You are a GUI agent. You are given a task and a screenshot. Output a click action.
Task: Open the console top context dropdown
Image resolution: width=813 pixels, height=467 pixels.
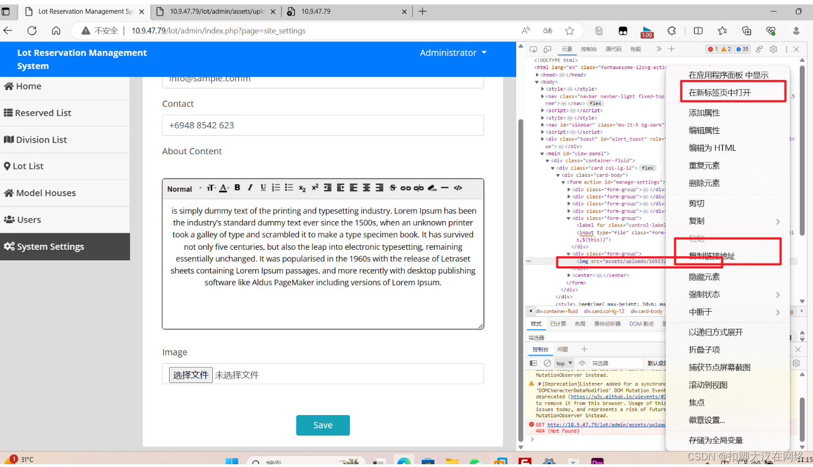564,363
